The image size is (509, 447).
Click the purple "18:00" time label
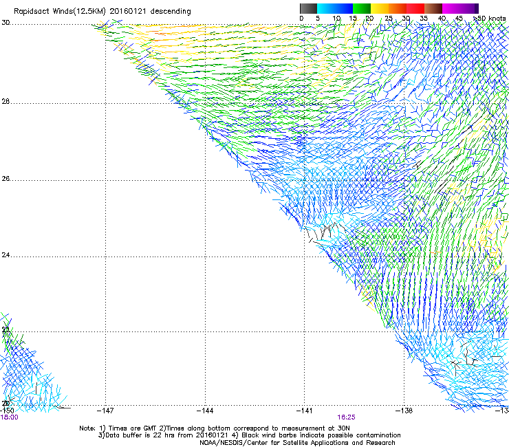click(x=10, y=417)
